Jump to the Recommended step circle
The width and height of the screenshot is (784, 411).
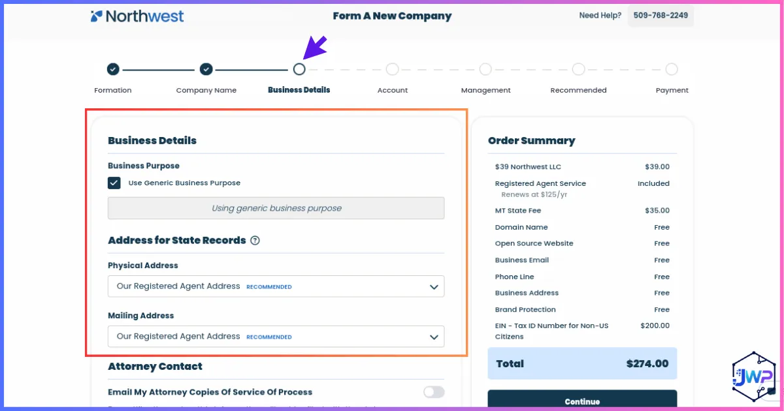(578, 69)
